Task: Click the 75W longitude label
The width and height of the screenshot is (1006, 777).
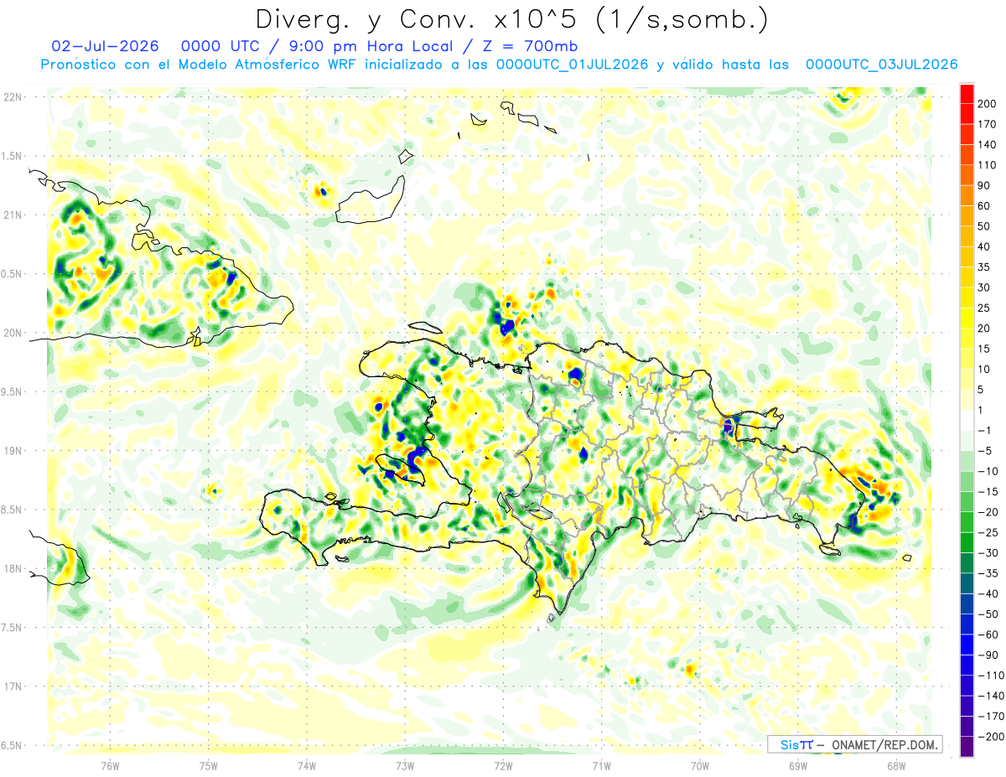Action: [x=209, y=765]
